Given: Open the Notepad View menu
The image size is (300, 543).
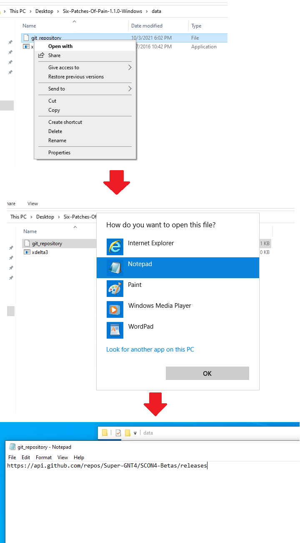Looking at the screenshot, I should click(62, 458).
